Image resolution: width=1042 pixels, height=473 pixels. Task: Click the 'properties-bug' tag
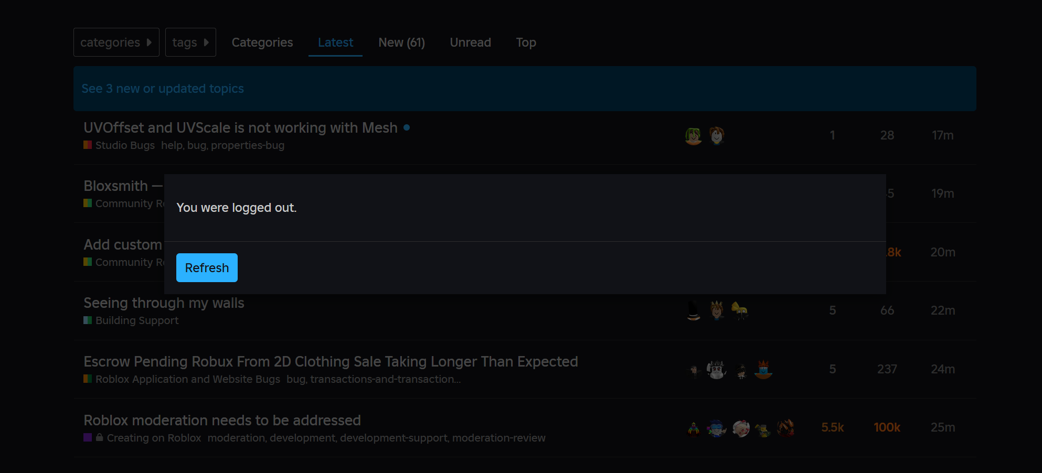click(x=248, y=145)
